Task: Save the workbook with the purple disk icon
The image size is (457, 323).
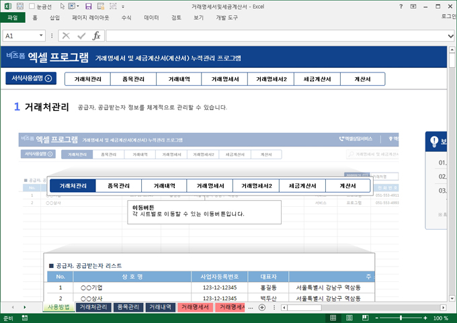Action: point(89,6)
